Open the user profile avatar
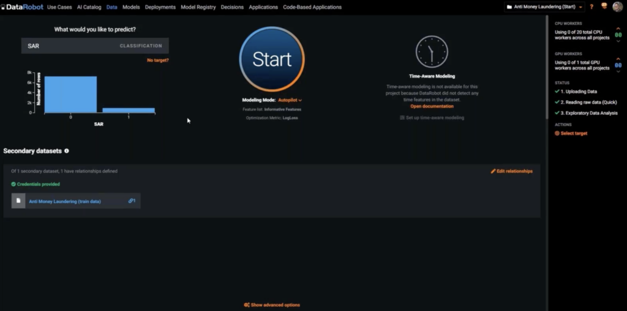627x311 pixels. (x=618, y=6)
